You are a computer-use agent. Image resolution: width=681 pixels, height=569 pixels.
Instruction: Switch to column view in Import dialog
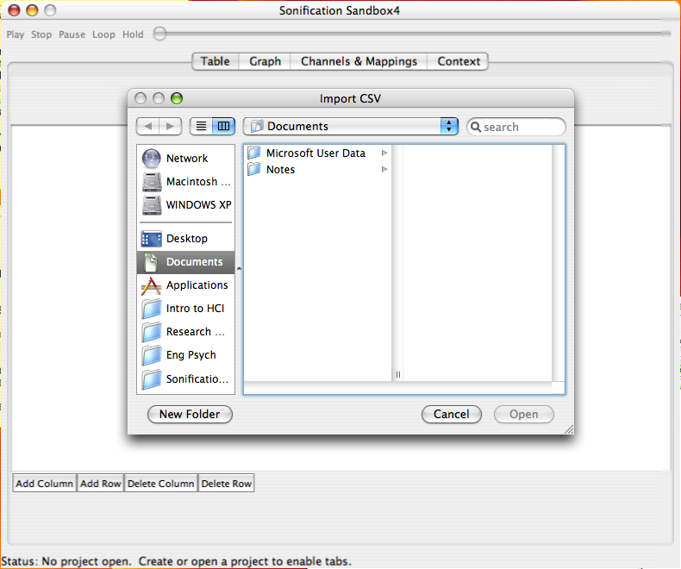point(223,127)
